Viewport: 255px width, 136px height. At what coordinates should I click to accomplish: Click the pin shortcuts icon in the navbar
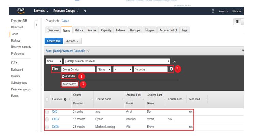click(85, 11)
